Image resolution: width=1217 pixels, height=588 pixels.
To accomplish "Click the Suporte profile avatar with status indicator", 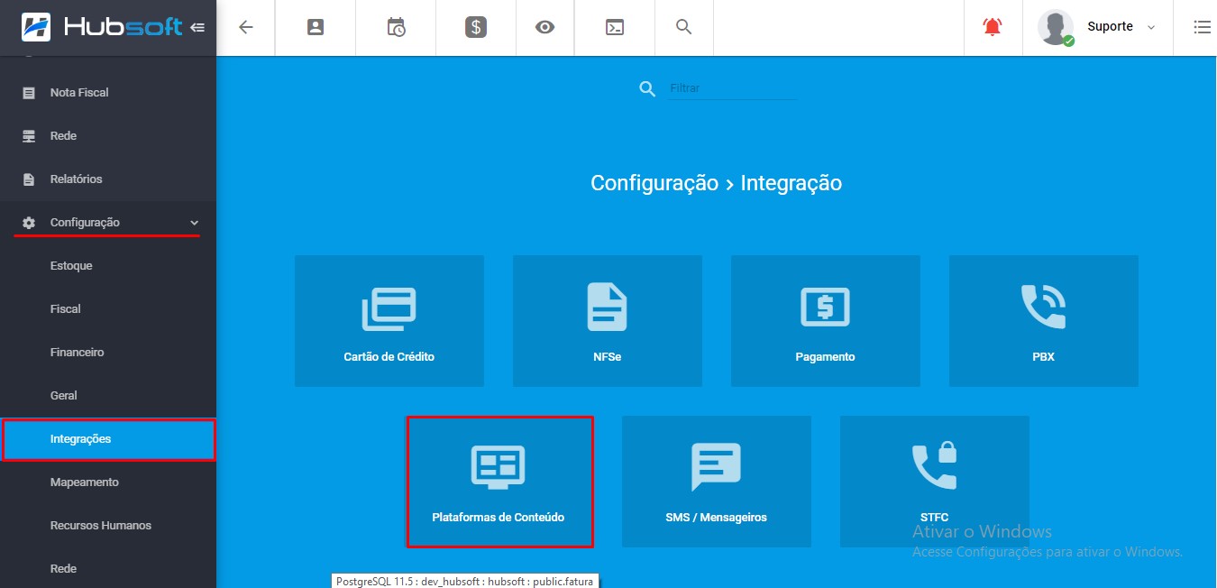I will point(1055,27).
